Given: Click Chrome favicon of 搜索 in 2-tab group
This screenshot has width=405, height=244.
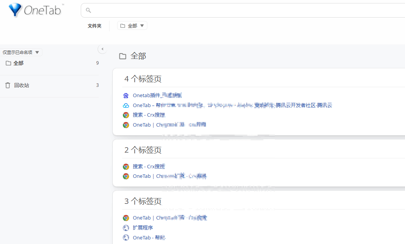Looking at the screenshot, I should pyautogui.click(x=126, y=167).
